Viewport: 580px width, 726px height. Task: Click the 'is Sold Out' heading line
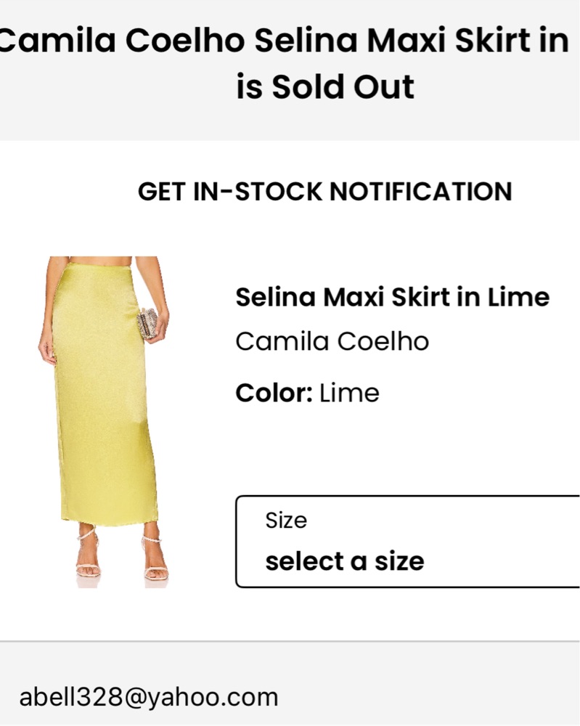click(324, 87)
